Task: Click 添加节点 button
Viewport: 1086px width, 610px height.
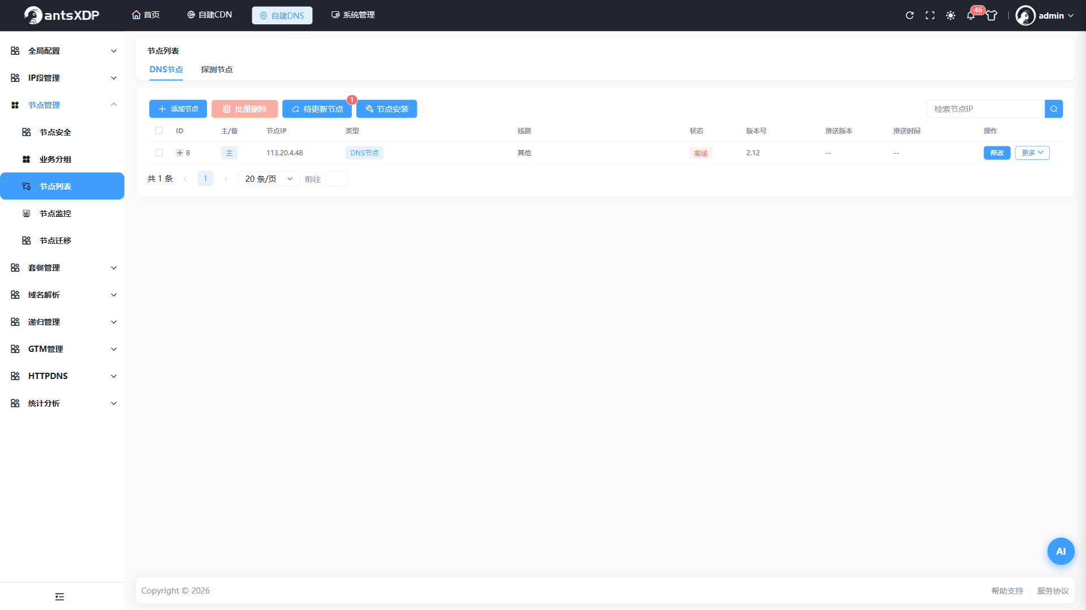Action: (178, 109)
